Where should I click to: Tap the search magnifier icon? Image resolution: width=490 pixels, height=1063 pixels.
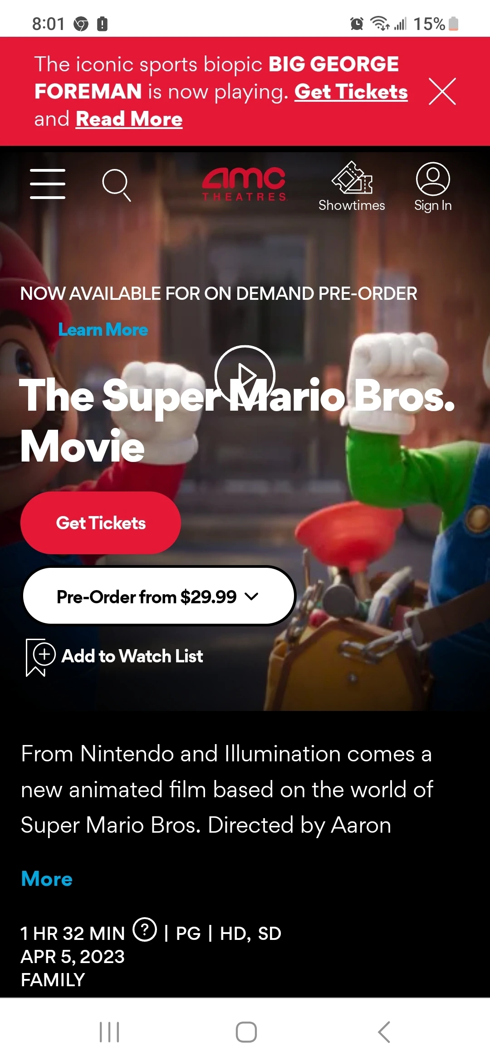point(117,185)
